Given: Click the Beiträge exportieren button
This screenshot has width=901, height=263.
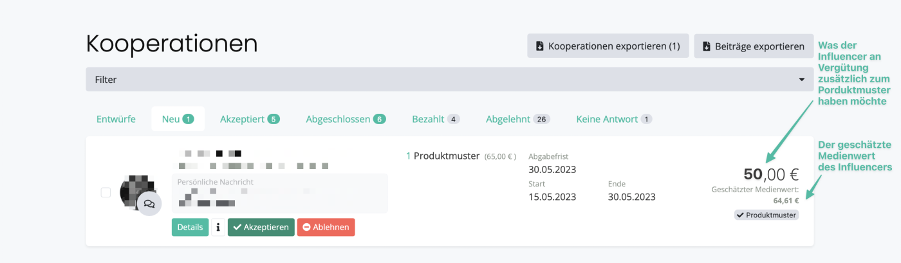Looking at the screenshot, I should click(x=753, y=46).
